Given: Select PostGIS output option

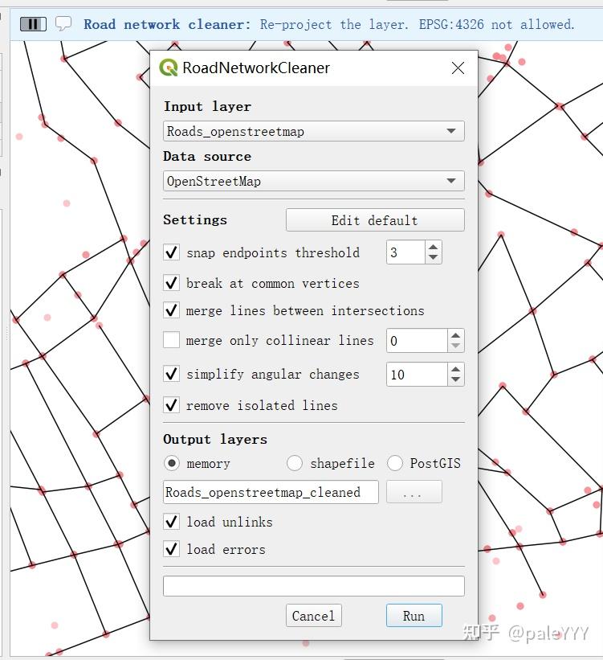Looking at the screenshot, I should click(x=395, y=463).
